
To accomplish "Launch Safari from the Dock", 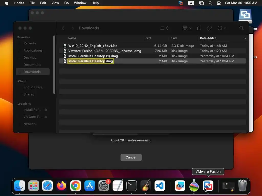I will 47,186.
